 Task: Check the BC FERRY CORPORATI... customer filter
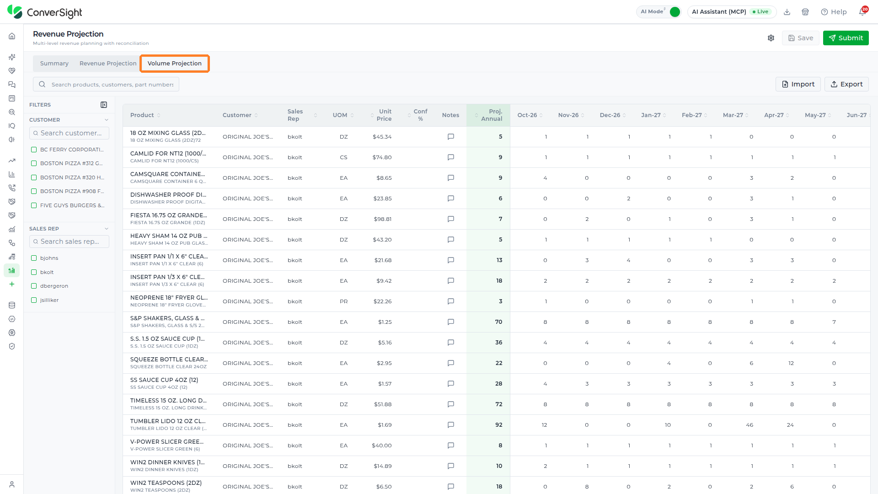click(34, 150)
